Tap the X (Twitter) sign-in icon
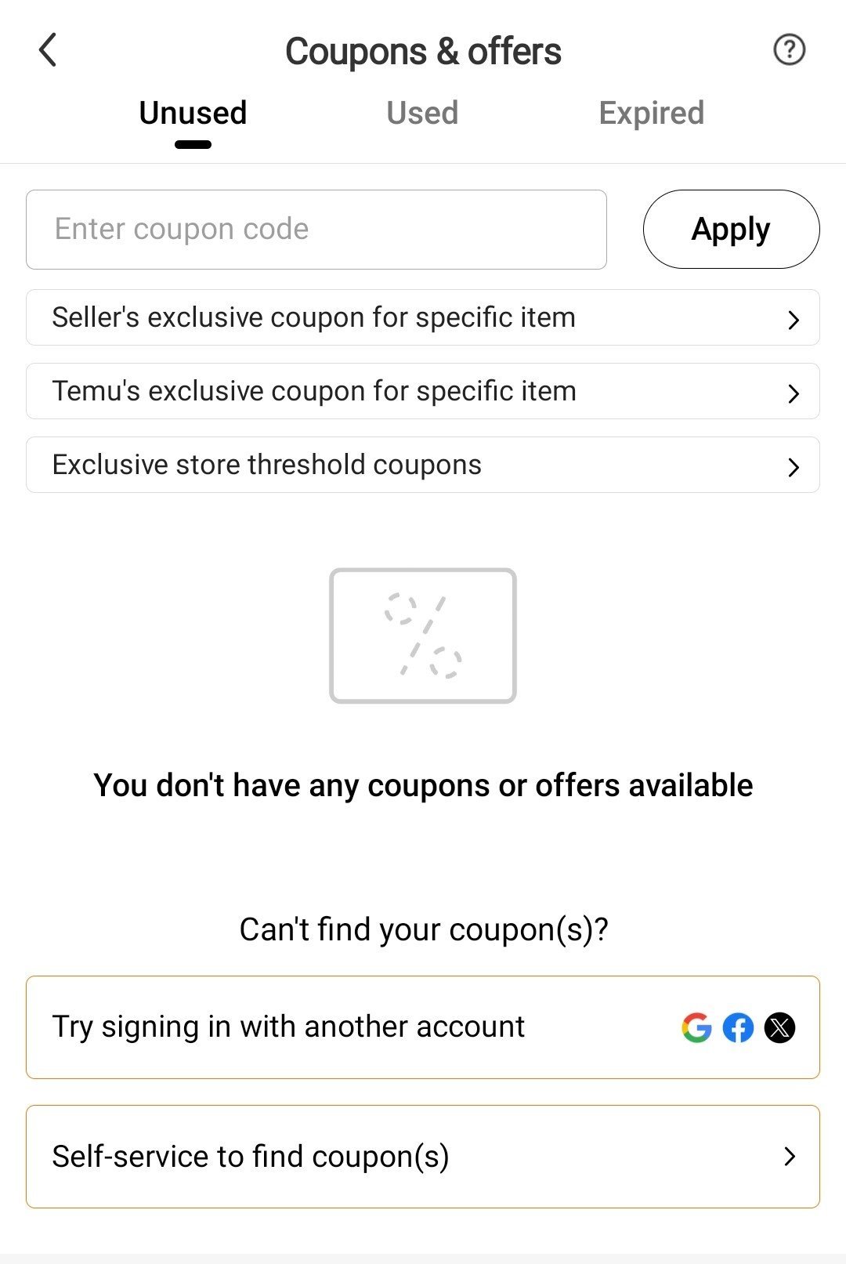 [x=779, y=1027]
